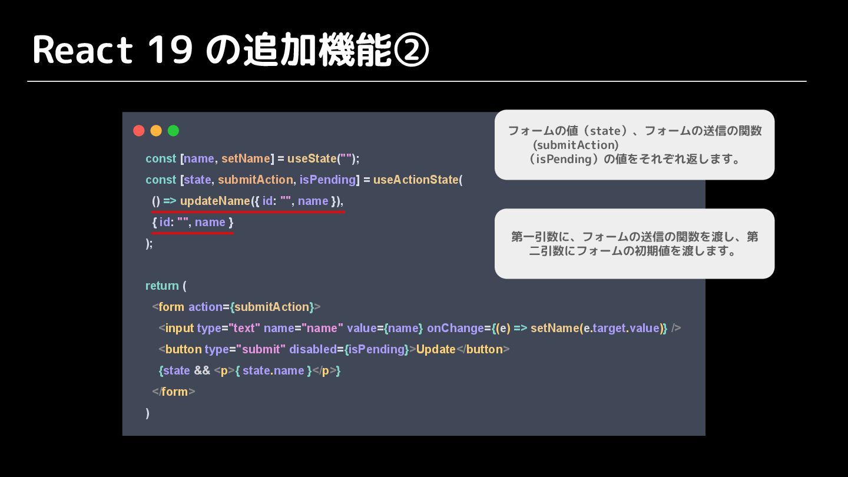This screenshot has width=848, height=477.
Task: Click the "useState("")" call in first code line
Action: point(323,158)
